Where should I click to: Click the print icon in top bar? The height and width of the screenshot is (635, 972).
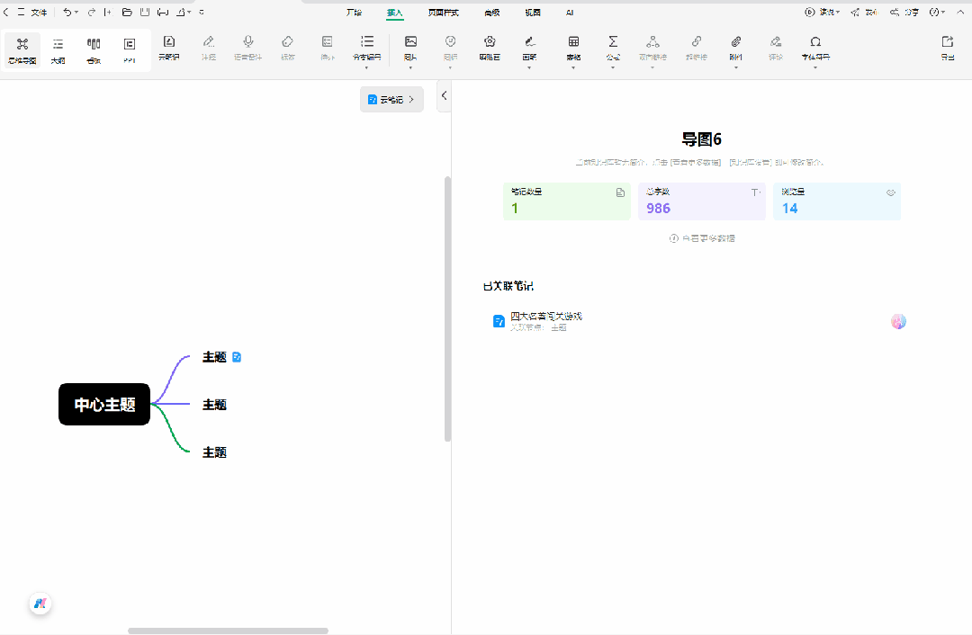163,12
